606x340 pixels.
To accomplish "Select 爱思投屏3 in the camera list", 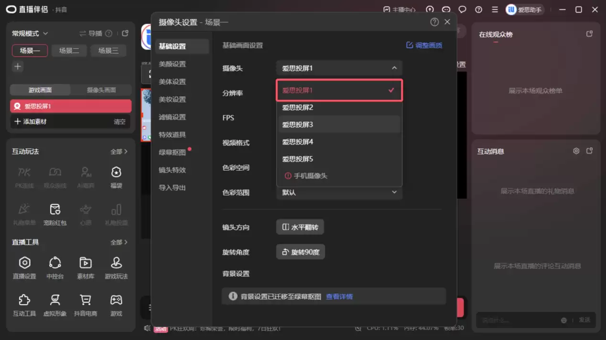I will click(339, 124).
